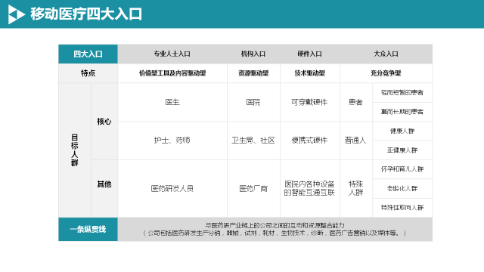Click the 一条纵贯线 label cell

click(88, 230)
